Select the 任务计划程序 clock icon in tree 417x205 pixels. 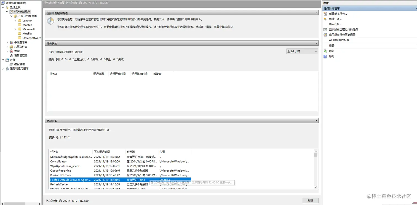point(11,12)
